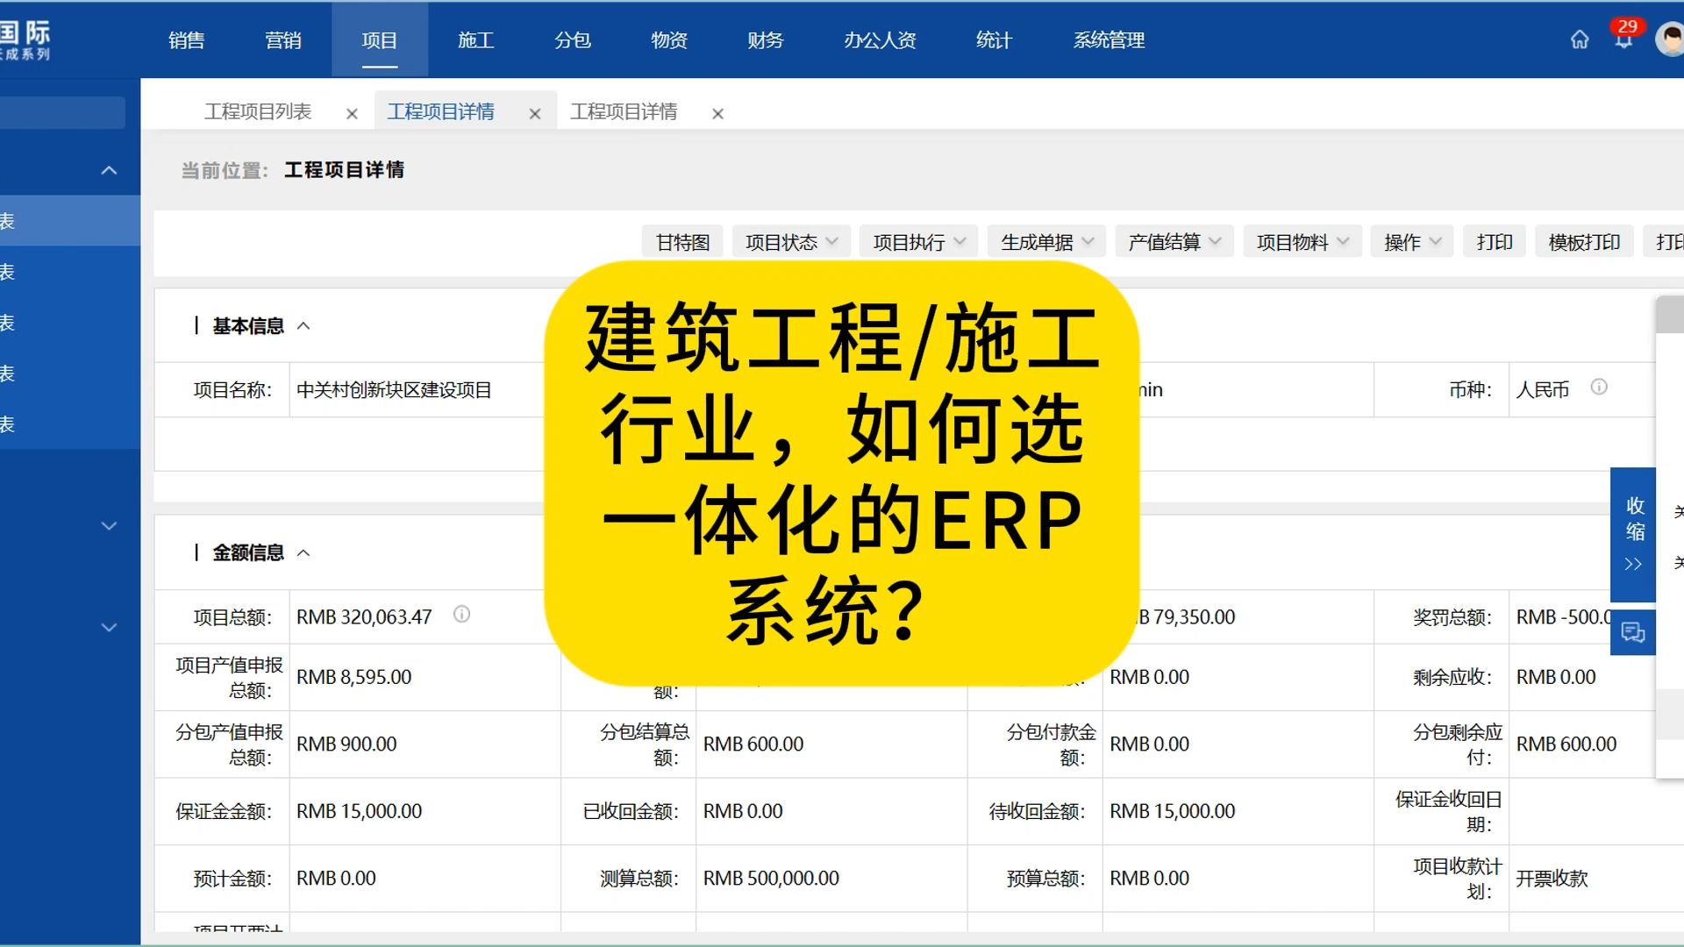
Task: Switch to the highlighted 工程项目详情 tab
Action: click(441, 111)
